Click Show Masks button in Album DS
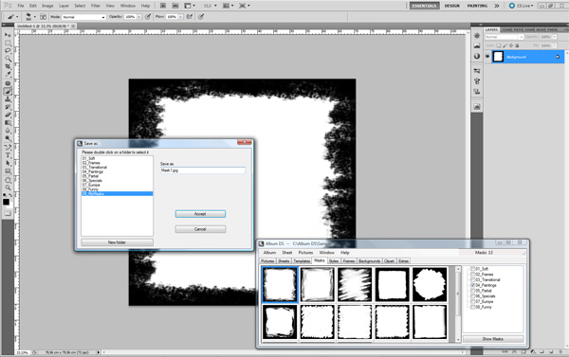Screen dimensions: 569x357 [x=493, y=339]
